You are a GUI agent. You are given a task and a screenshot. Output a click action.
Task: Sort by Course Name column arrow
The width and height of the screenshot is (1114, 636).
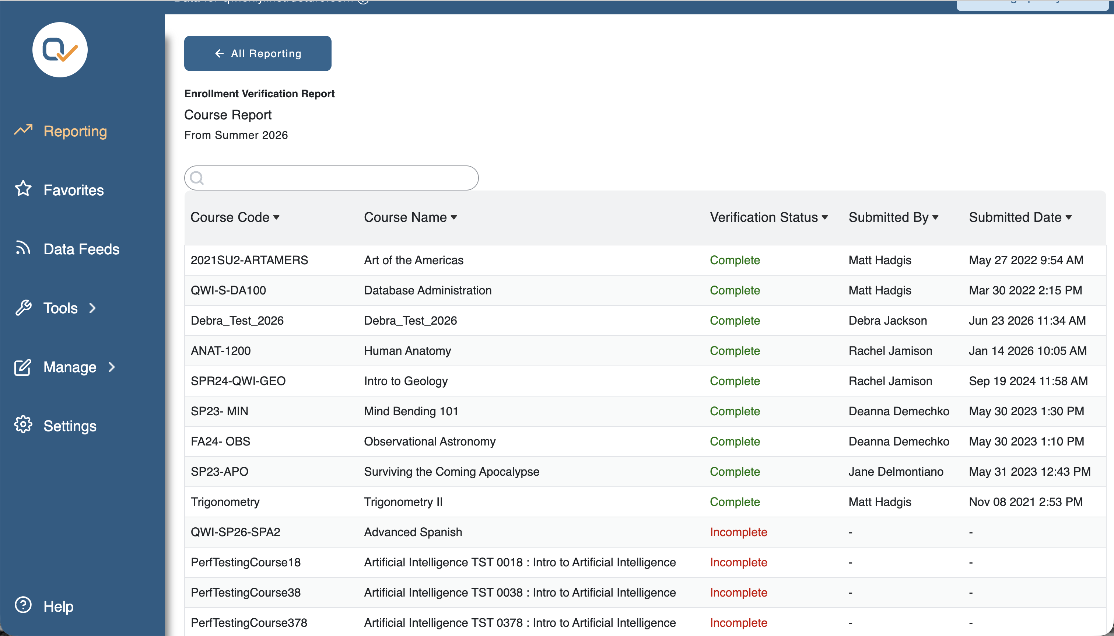click(x=454, y=217)
